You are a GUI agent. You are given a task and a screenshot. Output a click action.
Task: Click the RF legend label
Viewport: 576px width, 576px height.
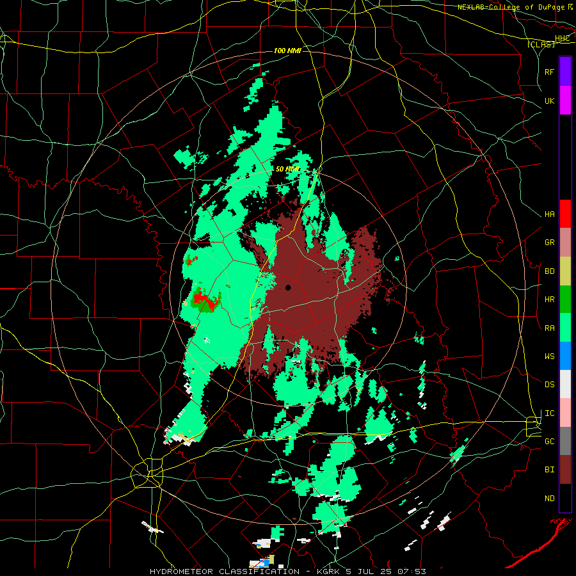point(549,72)
